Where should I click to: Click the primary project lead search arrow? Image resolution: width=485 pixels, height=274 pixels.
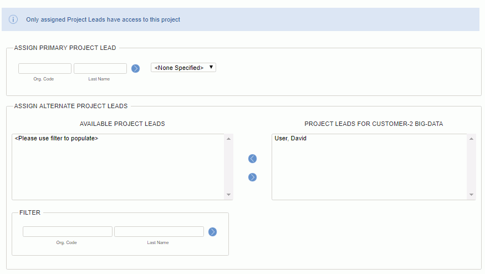click(135, 68)
